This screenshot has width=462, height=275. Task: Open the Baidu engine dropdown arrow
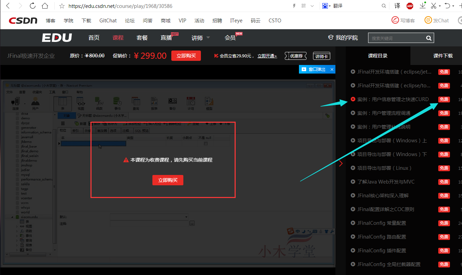coord(330,6)
